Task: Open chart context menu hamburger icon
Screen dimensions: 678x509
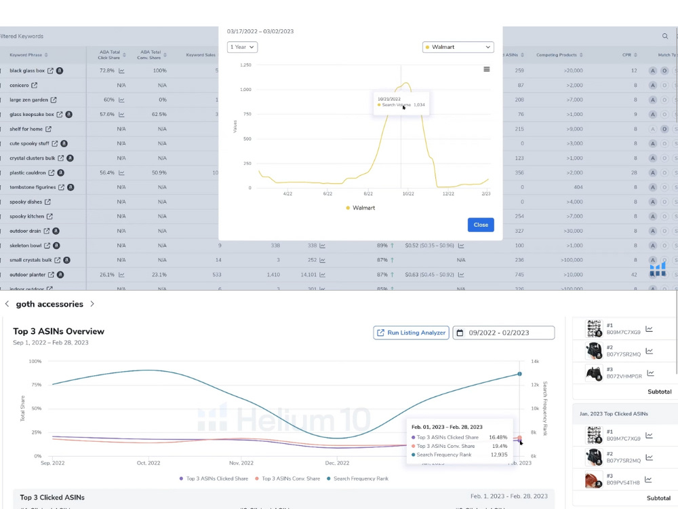Action: click(486, 69)
